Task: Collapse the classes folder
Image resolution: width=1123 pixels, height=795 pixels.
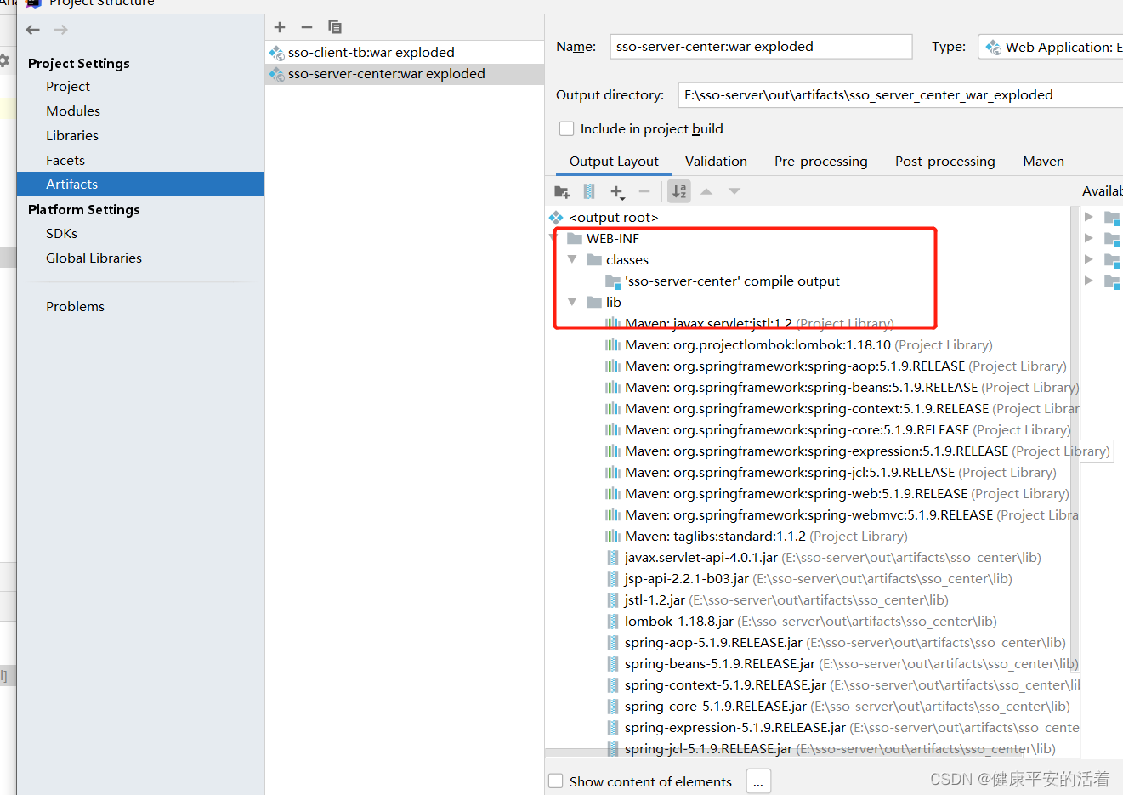Action: coord(572,259)
